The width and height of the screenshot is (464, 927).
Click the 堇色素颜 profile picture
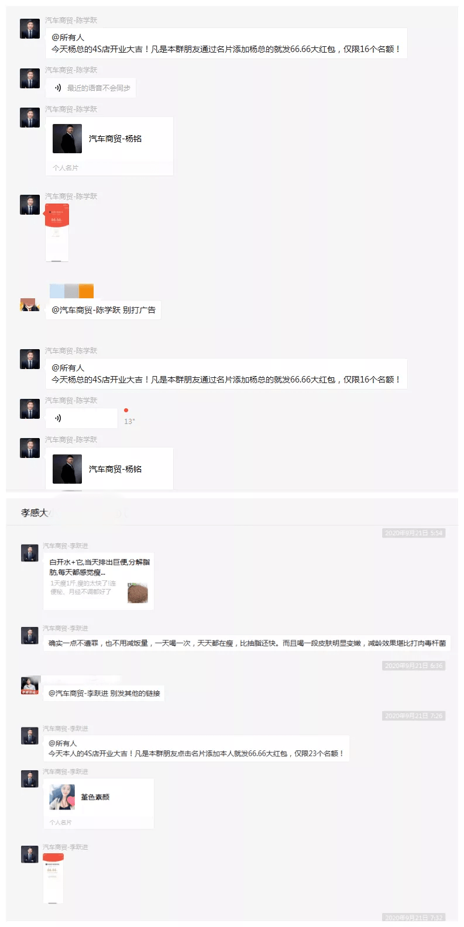(62, 797)
